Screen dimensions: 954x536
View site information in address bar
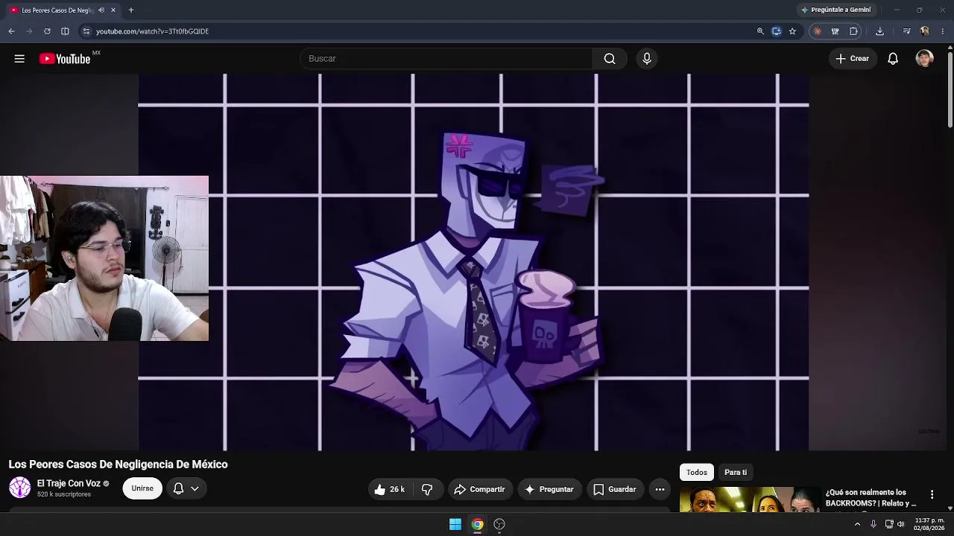[x=86, y=31]
